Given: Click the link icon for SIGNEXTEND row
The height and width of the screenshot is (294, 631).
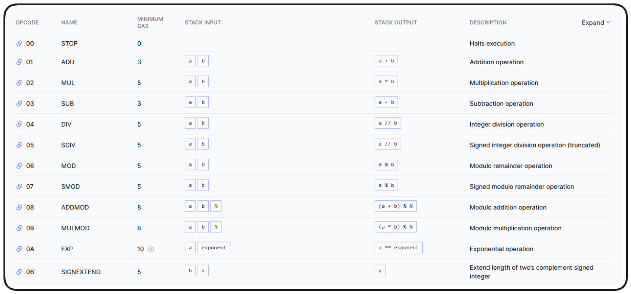Looking at the screenshot, I should [19, 272].
